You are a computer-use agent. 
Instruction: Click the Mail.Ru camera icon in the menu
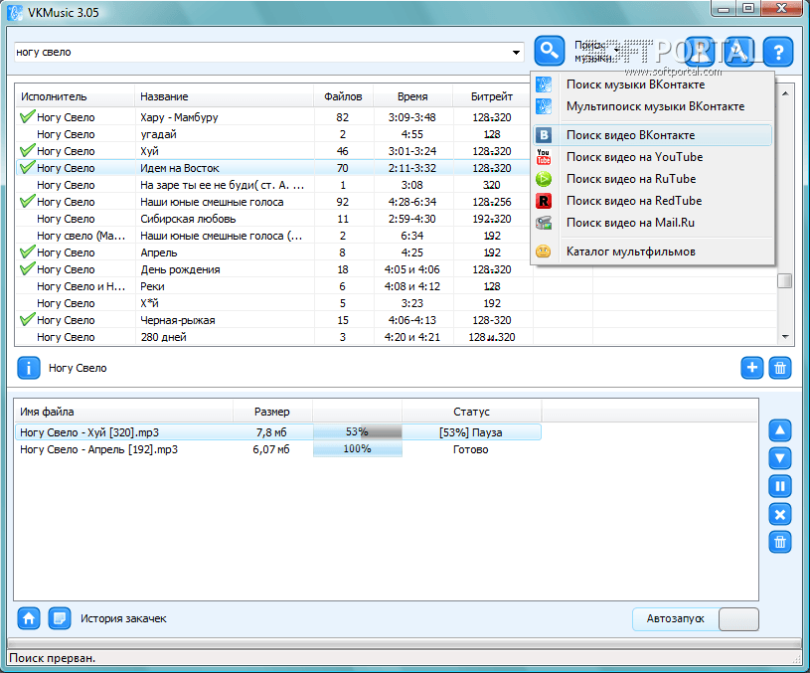point(544,223)
